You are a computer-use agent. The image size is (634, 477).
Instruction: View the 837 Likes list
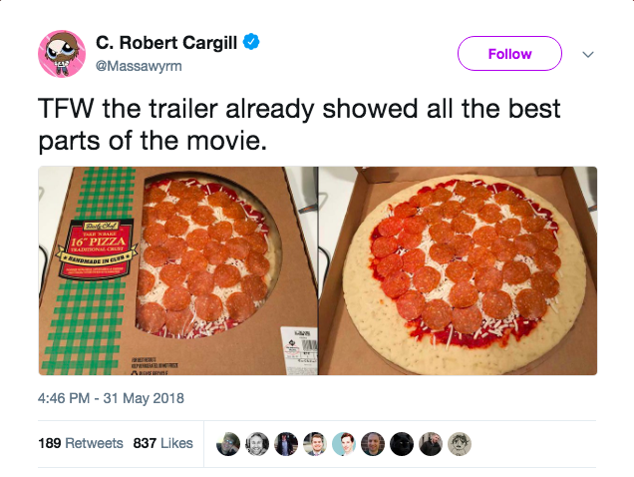[162, 443]
